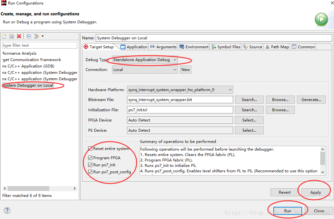Create a new launch configuration
The height and width of the screenshot is (219, 334).
pos(5,36)
